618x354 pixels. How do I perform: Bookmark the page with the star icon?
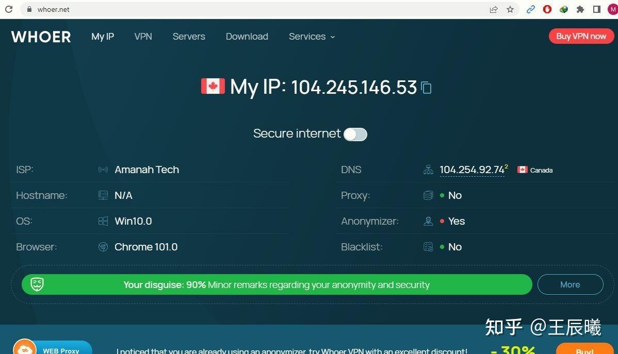(x=510, y=9)
